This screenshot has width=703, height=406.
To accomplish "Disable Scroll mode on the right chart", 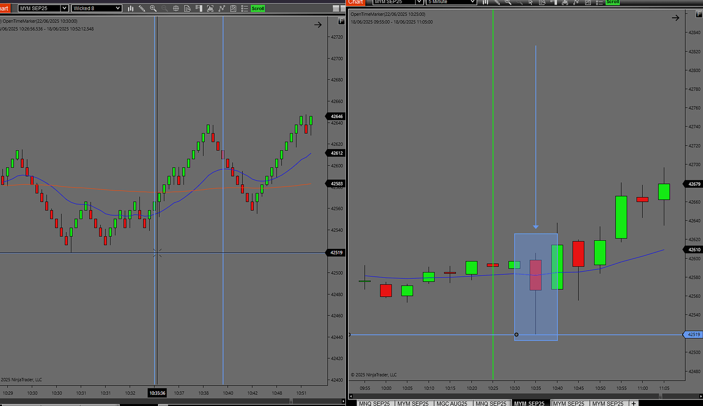I will [x=612, y=2].
